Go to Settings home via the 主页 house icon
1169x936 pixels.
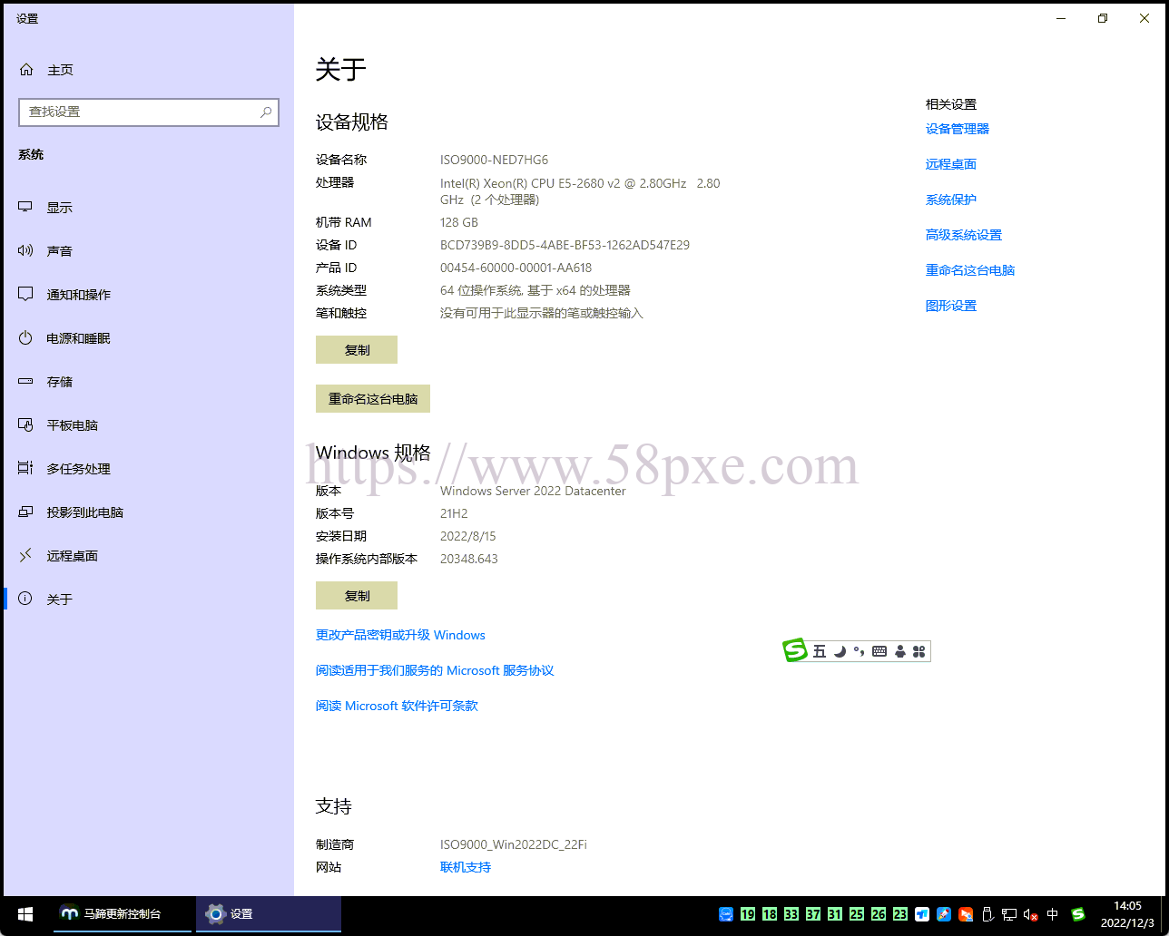(26, 70)
